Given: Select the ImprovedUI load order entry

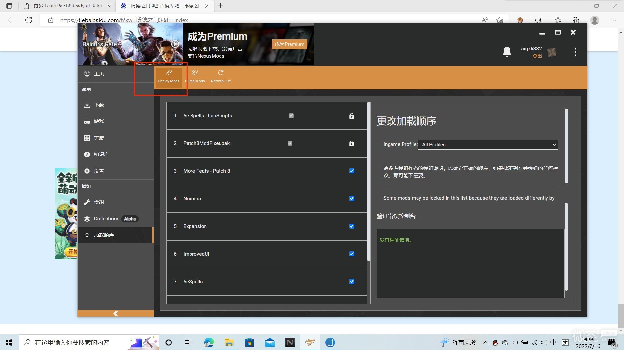Looking at the screenshot, I should click(266, 254).
